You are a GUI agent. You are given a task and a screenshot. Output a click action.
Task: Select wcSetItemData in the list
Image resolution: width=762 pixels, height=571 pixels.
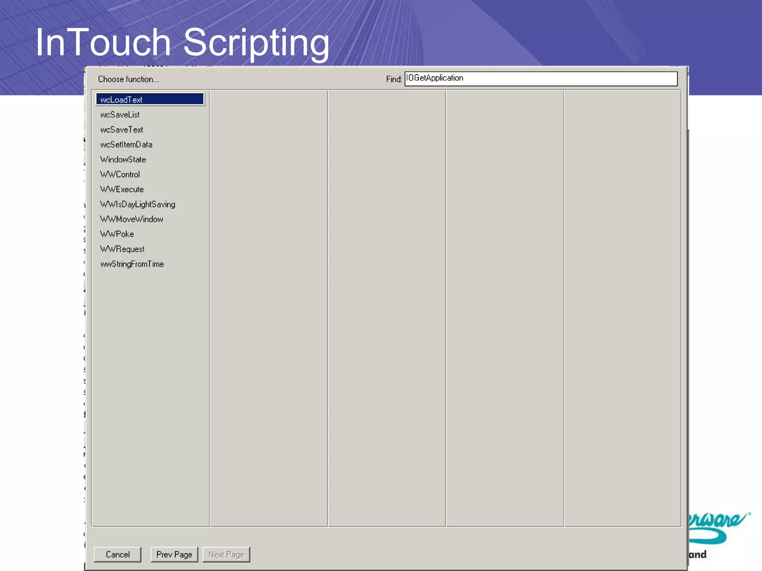click(x=126, y=144)
